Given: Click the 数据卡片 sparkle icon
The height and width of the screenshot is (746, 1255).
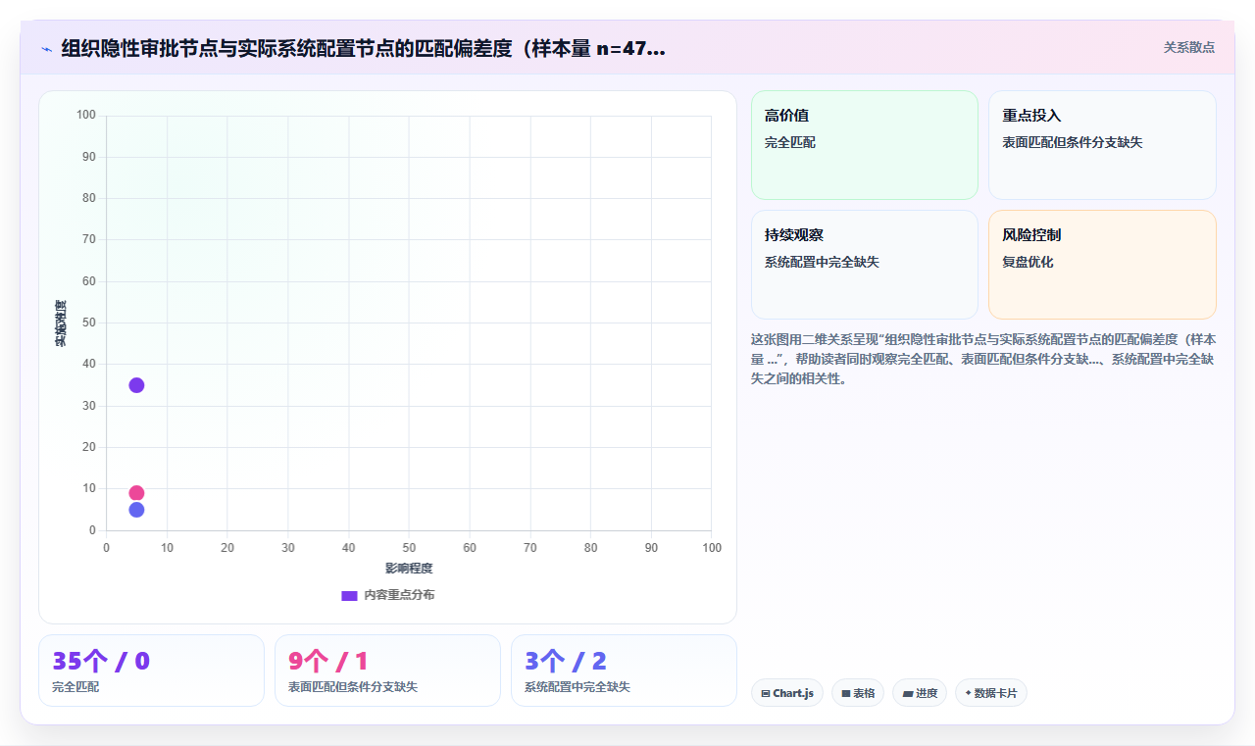Looking at the screenshot, I should tap(968, 693).
